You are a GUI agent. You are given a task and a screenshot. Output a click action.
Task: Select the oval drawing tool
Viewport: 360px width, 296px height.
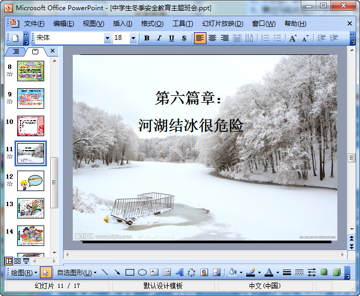[x=142, y=272]
